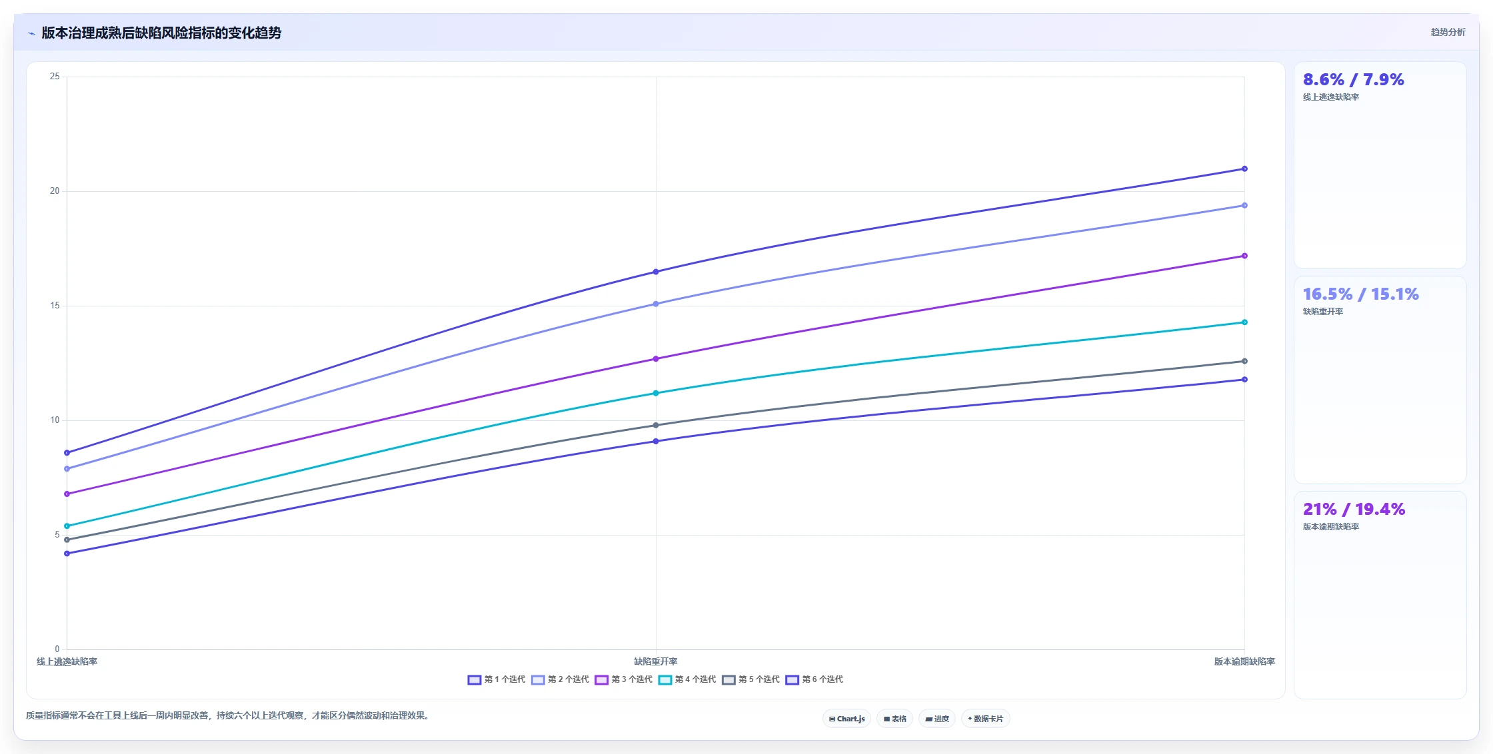Click the 缺陷重开率 x-axis label
Image resolution: width=1493 pixels, height=754 pixels.
pos(656,661)
